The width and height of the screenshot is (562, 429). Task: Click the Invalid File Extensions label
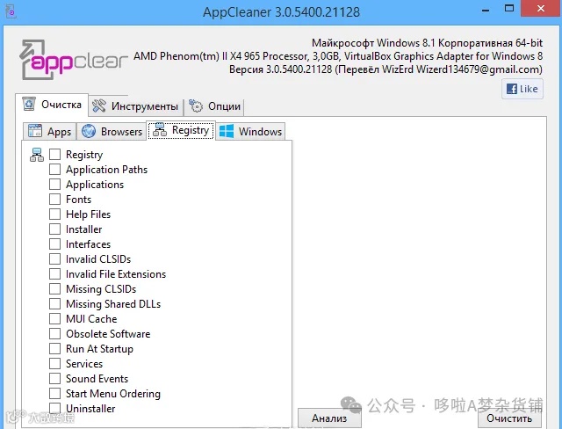pyautogui.click(x=116, y=274)
